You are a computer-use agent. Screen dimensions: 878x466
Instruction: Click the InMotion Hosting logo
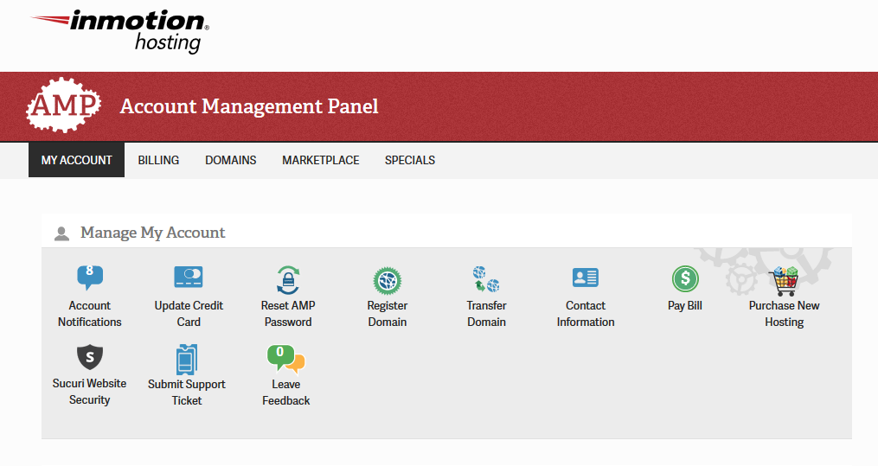(x=119, y=29)
